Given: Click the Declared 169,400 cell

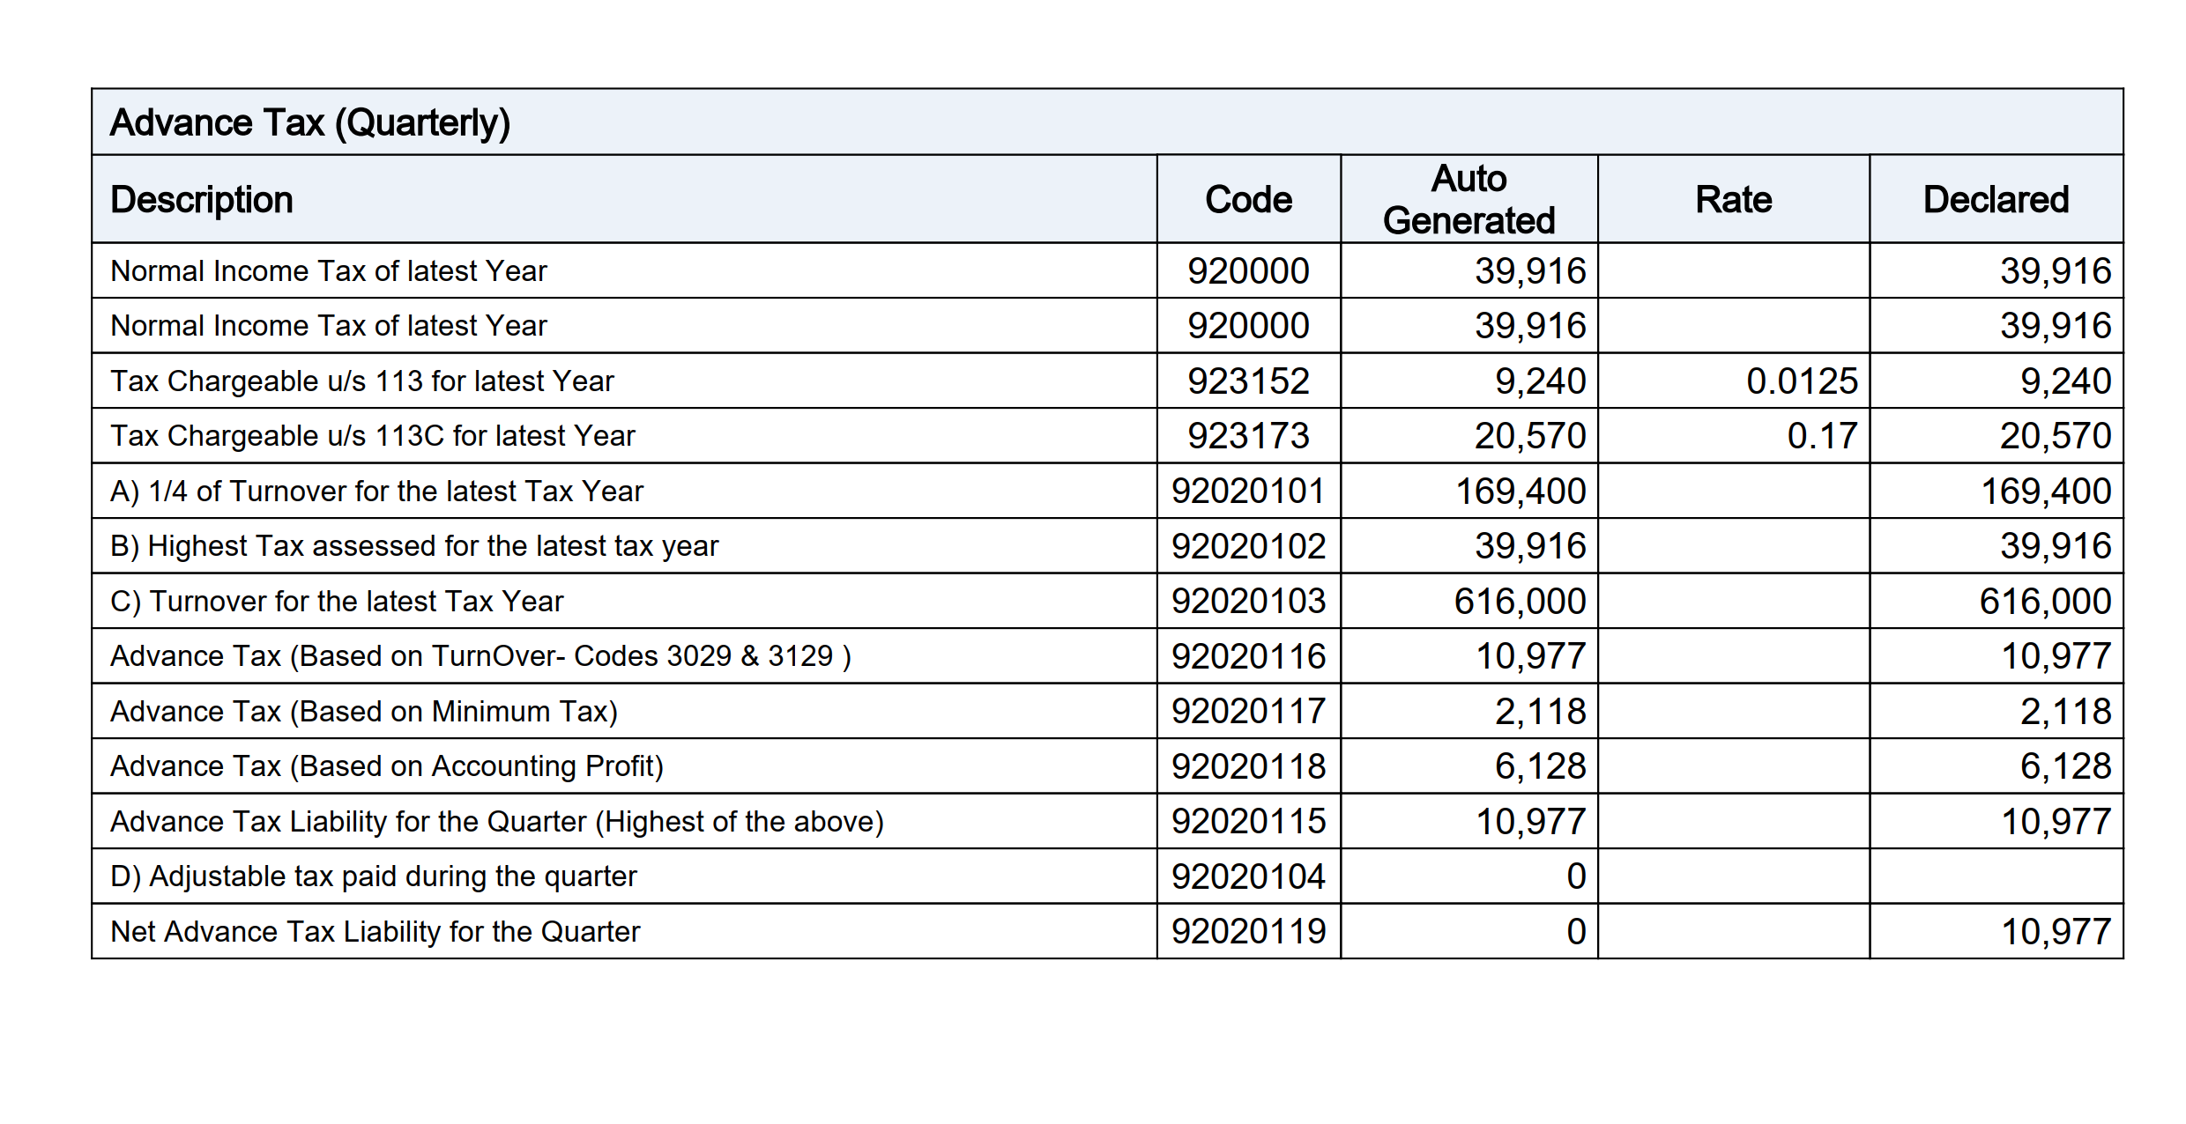Looking at the screenshot, I should [2045, 492].
